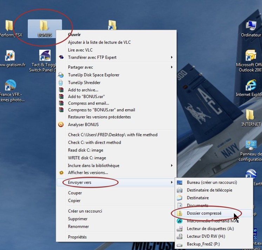Open Propriétés from the context menu
This screenshot has height=250, width=262.
tap(77, 237)
